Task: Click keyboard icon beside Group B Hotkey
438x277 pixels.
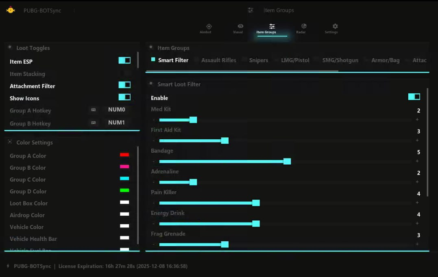Action: pos(94,123)
